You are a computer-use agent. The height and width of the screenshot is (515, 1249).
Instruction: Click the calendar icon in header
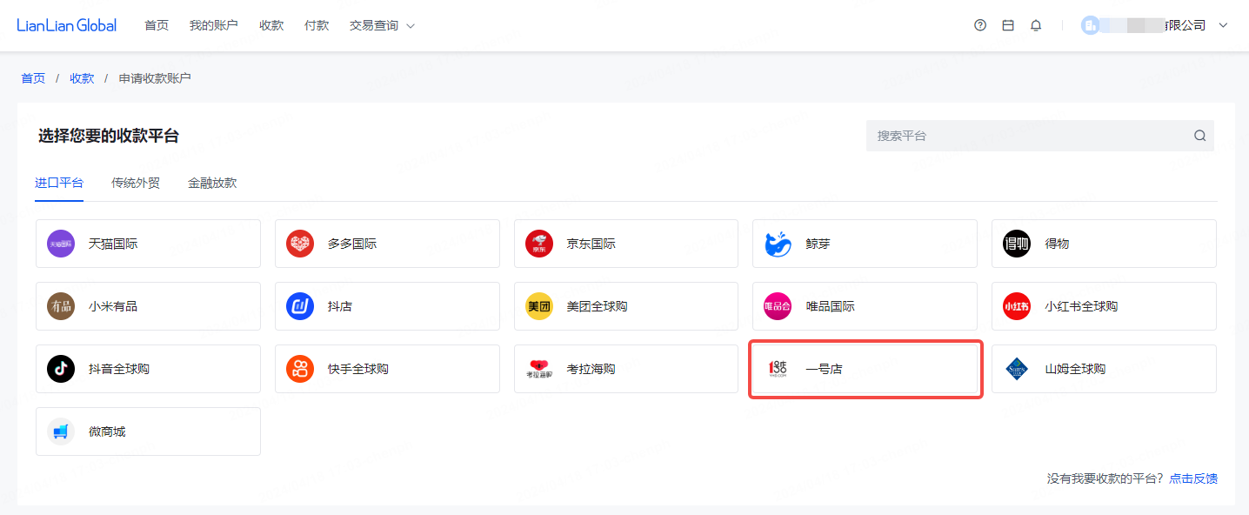pos(1008,25)
